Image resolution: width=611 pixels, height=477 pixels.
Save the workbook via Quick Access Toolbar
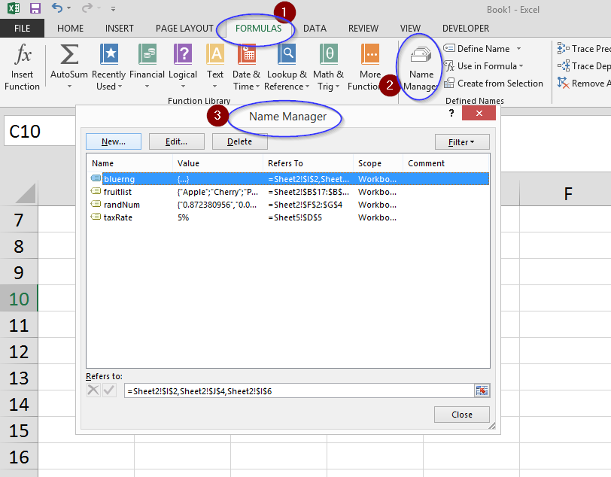click(x=34, y=8)
